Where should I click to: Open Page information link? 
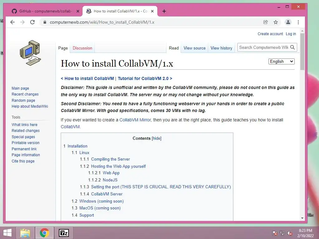point(26,155)
